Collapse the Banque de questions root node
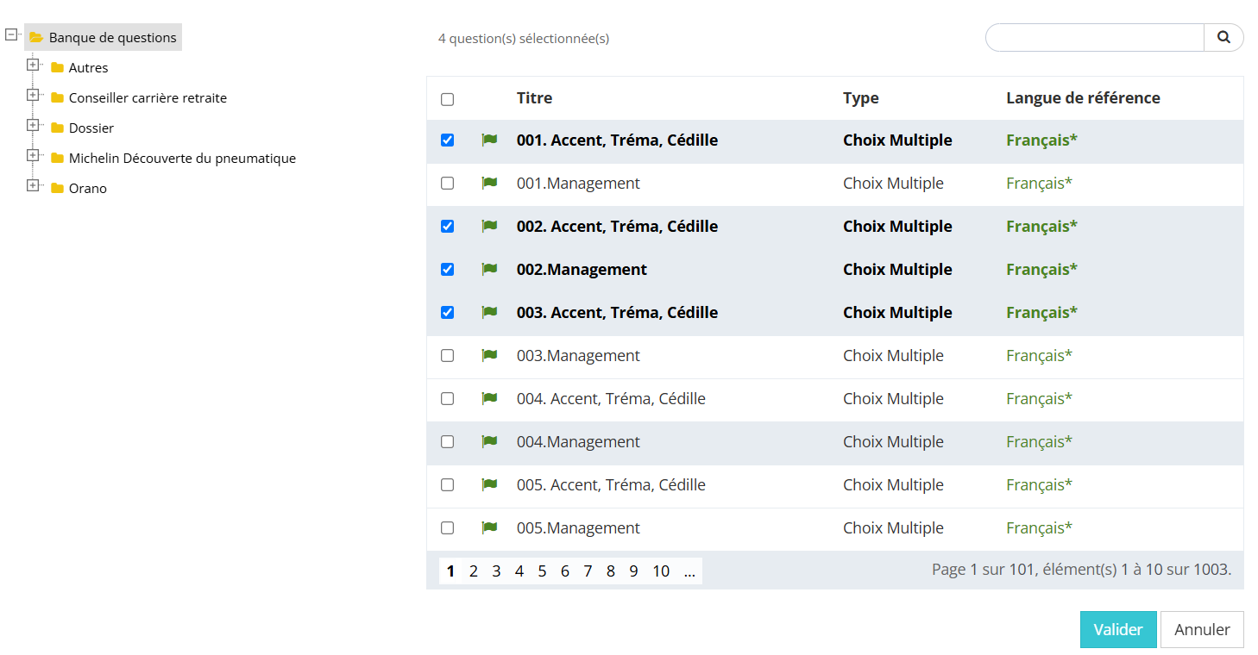The height and width of the screenshot is (655, 1258). (x=11, y=34)
